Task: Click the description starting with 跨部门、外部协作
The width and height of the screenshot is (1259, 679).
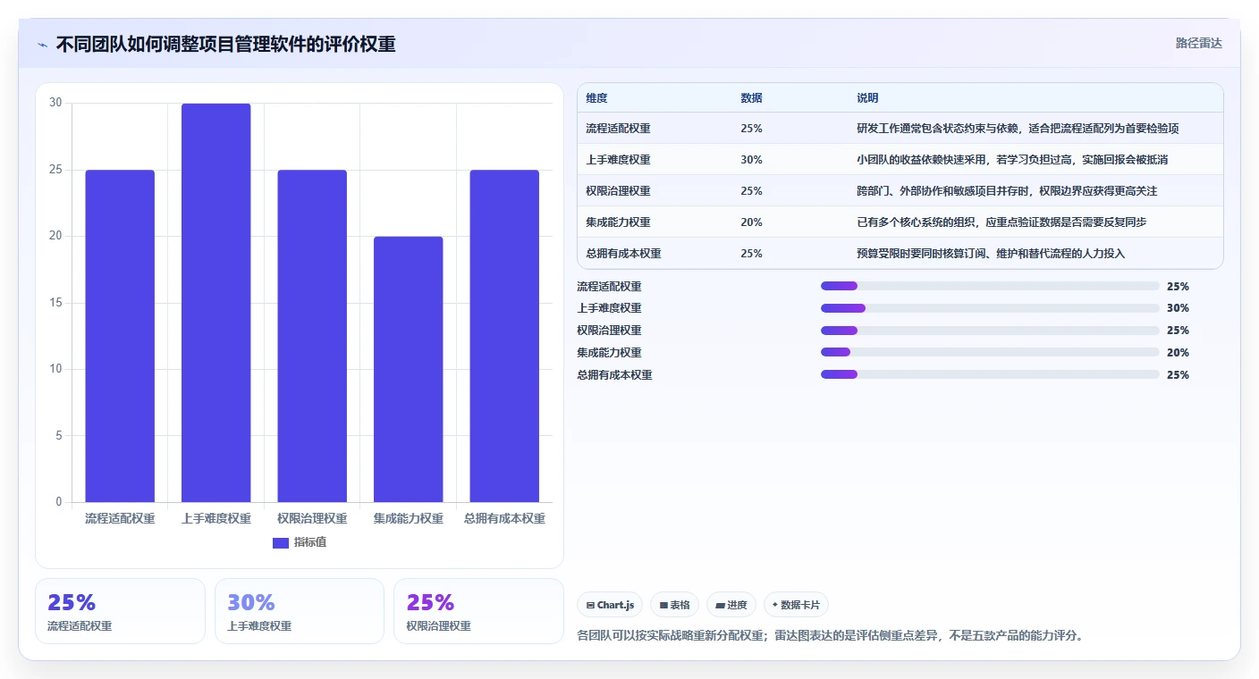Action: pyautogui.click(x=1007, y=191)
